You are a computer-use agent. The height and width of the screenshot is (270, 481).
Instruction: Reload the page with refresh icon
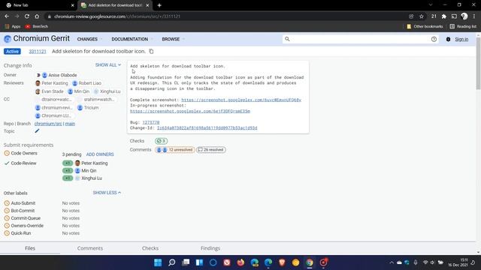pyautogui.click(x=27, y=16)
